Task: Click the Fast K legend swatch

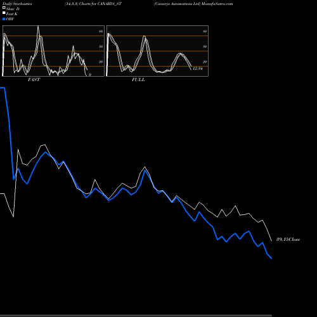Action: (x=4, y=13)
